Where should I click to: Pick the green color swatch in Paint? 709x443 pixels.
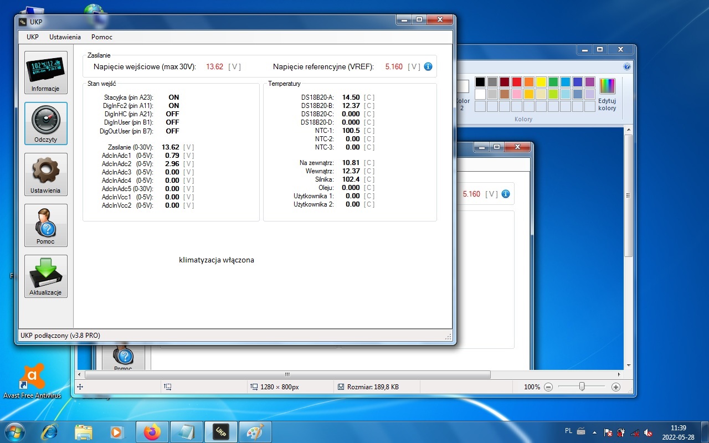[553, 82]
